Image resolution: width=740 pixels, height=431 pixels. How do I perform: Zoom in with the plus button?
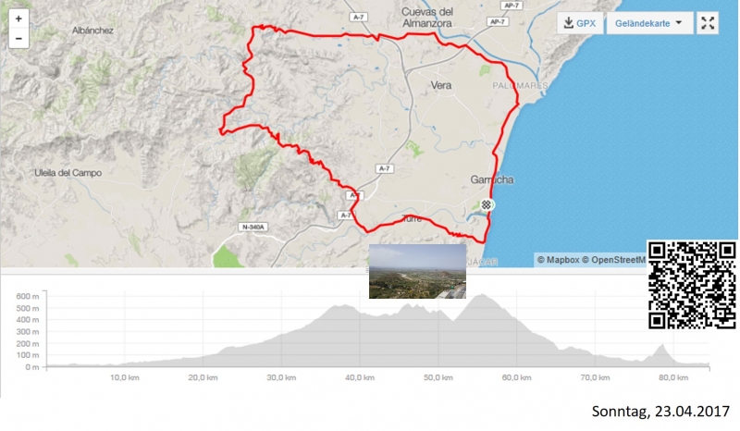click(x=18, y=18)
